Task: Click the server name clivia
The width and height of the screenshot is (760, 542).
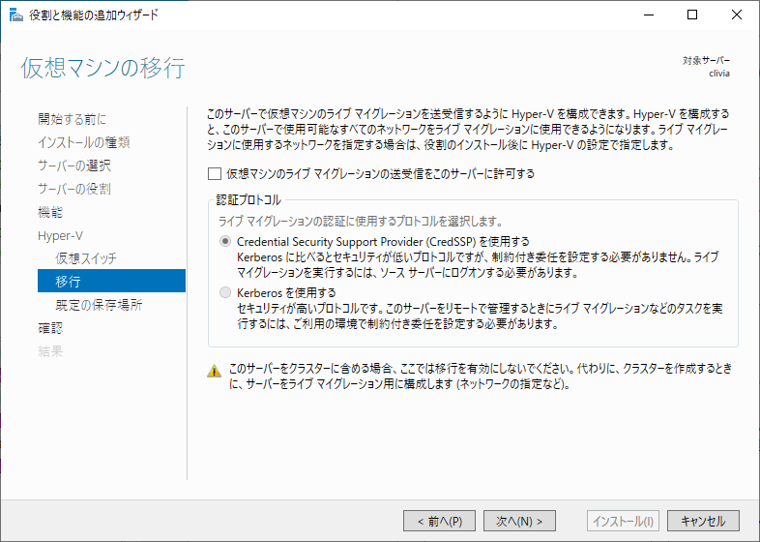Action: (719, 74)
